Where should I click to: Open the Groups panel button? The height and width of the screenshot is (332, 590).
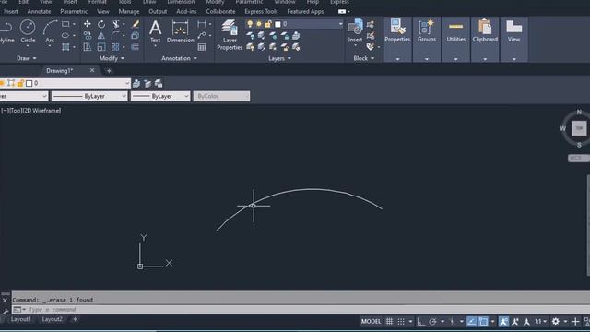(427, 39)
